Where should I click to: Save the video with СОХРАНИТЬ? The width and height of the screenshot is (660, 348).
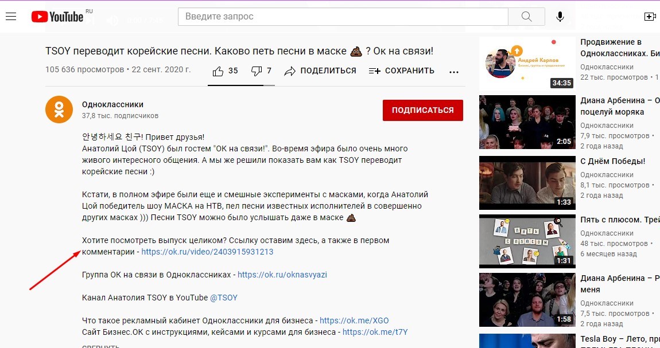point(402,71)
